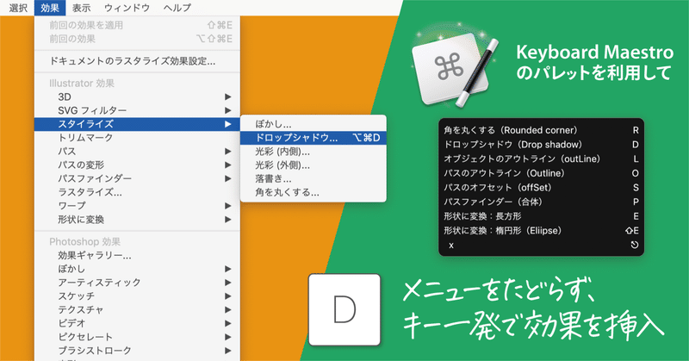Choose 落書き... effect
The width and height of the screenshot is (689, 361).
[313, 179]
